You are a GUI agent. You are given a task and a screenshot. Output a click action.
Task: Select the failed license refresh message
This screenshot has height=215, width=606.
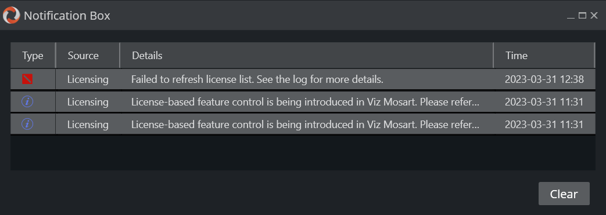click(x=257, y=79)
